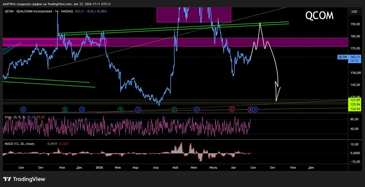
Task: Click the Стох. (3, 5, 3) indicator label
Action: 15,118
